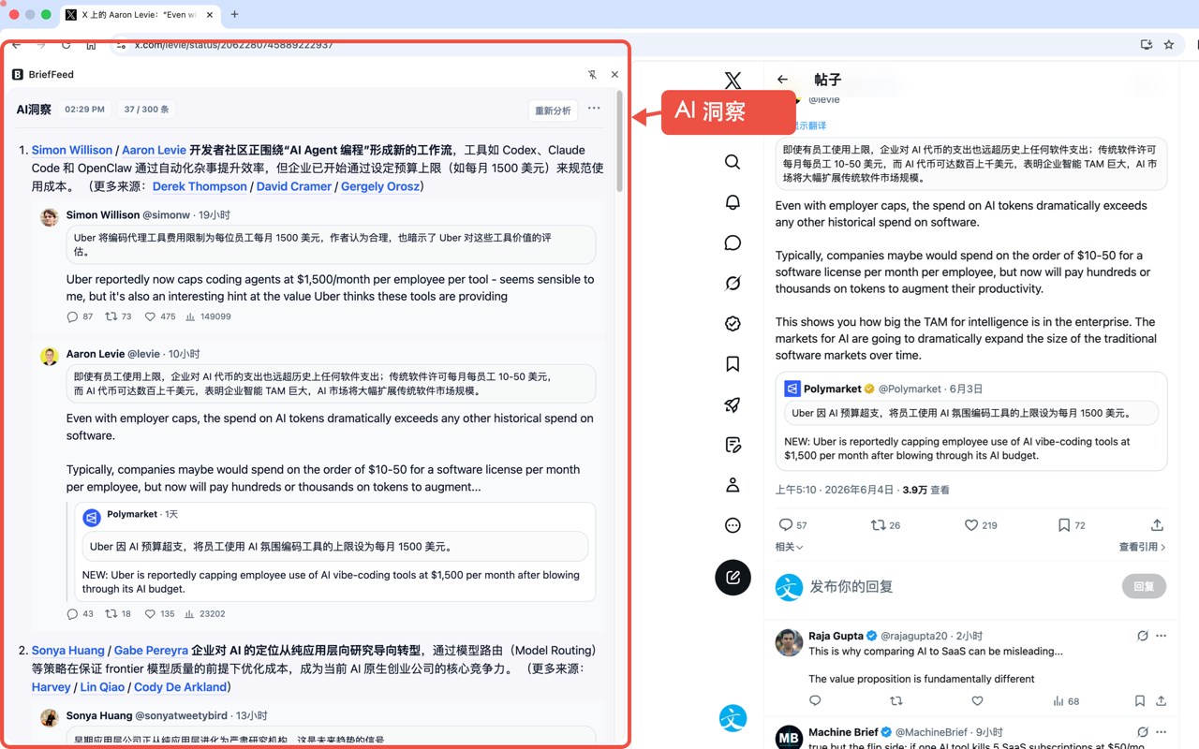Go to X home via logo
1199x749 pixels.
(x=733, y=81)
